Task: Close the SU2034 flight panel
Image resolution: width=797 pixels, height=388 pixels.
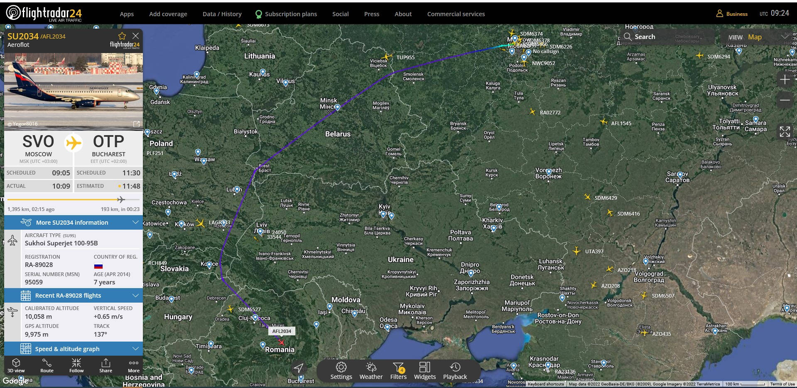Action: [x=135, y=36]
